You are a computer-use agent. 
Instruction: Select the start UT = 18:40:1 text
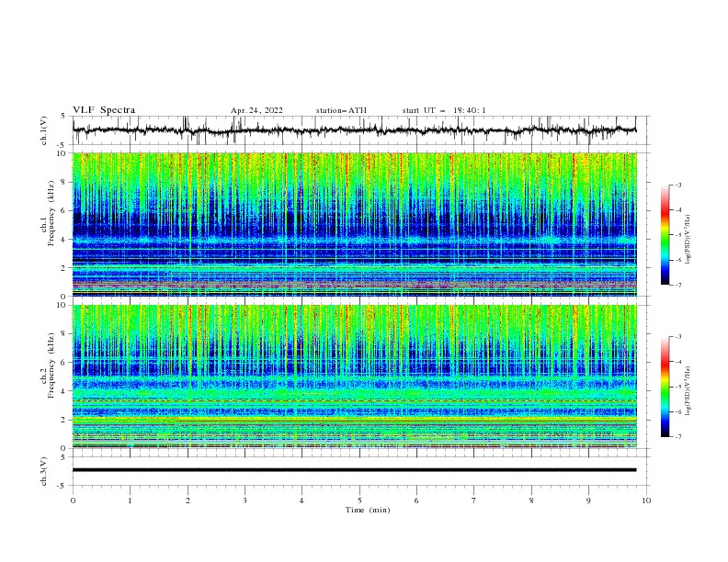(x=444, y=110)
